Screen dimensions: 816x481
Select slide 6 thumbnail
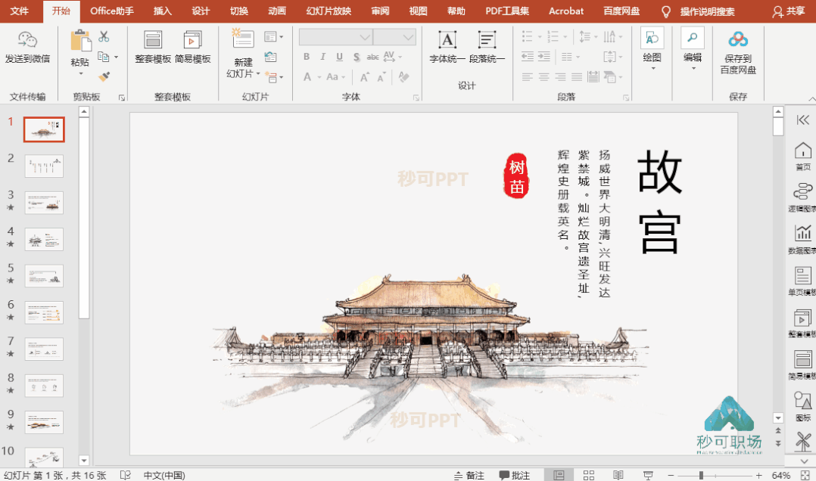(44, 312)
